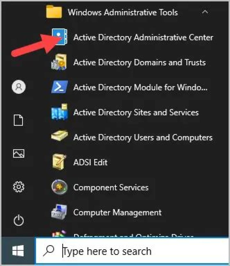This screenshot has height=266, width=230.
Task: Open Settings gear in Start sidebar
Action: click(x=19, y=187)
